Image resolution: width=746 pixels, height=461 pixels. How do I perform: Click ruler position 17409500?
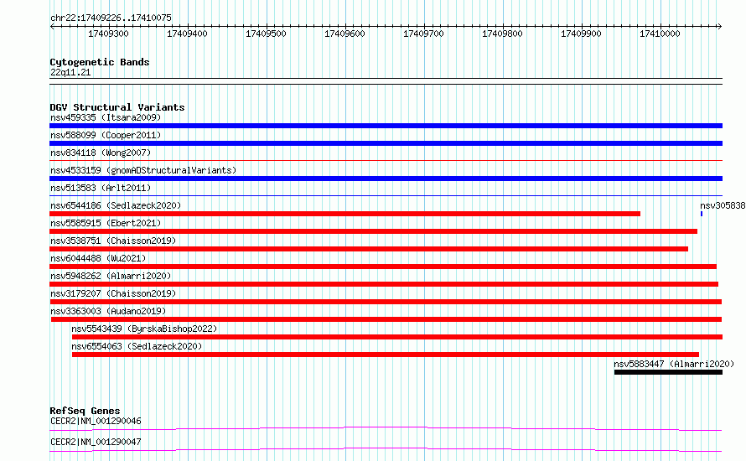(x=266, y=34)
